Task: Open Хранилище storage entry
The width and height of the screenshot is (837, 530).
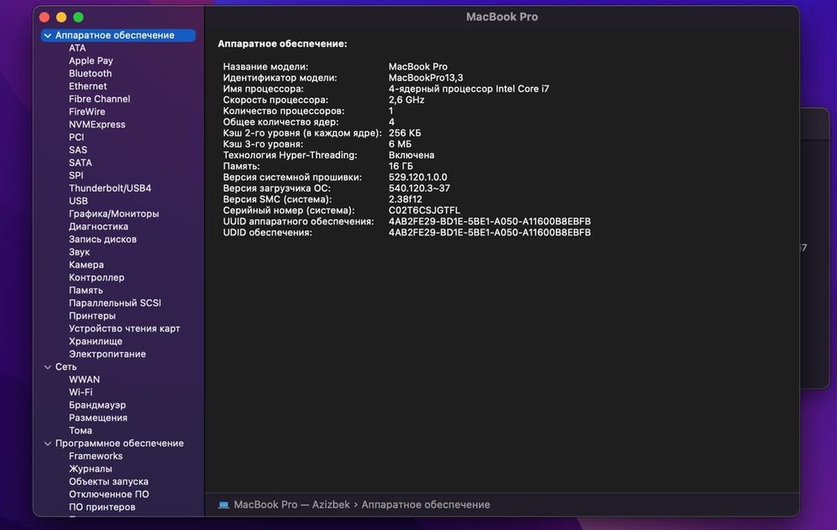Action: [95, 342]
